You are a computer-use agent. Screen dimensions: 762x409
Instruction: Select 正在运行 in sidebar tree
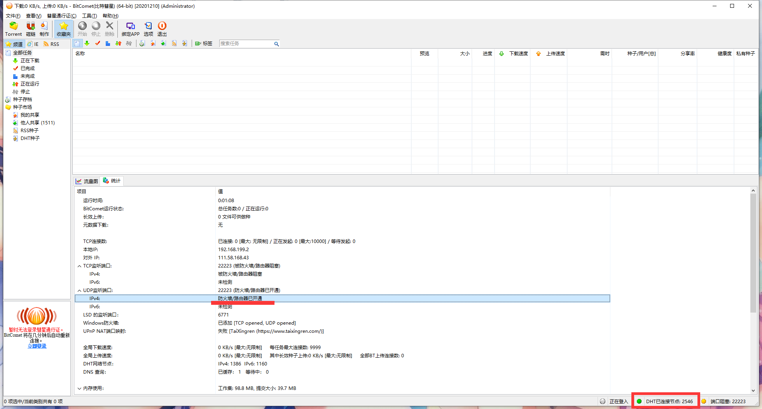(x=30, y=84)
